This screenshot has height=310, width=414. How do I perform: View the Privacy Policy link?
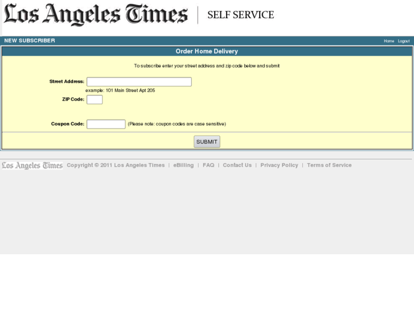[279, 165]
